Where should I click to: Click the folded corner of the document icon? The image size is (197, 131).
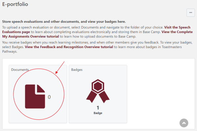pos(41,89)
